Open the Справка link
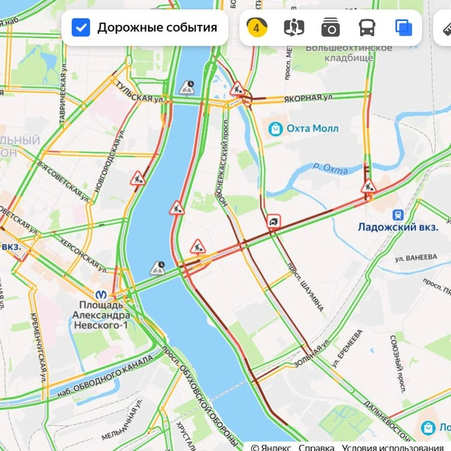451x451 pixels. (316, 447)
